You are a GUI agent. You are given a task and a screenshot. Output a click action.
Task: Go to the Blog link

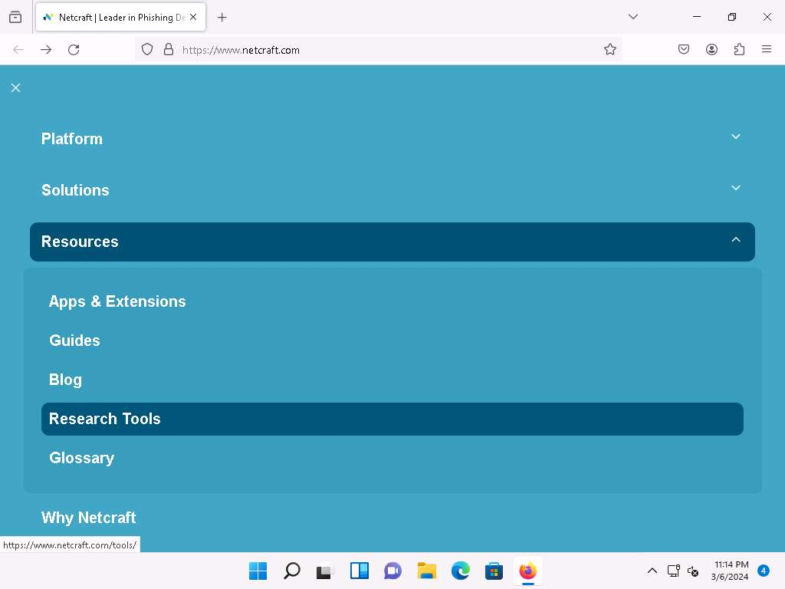pos(65,380)
